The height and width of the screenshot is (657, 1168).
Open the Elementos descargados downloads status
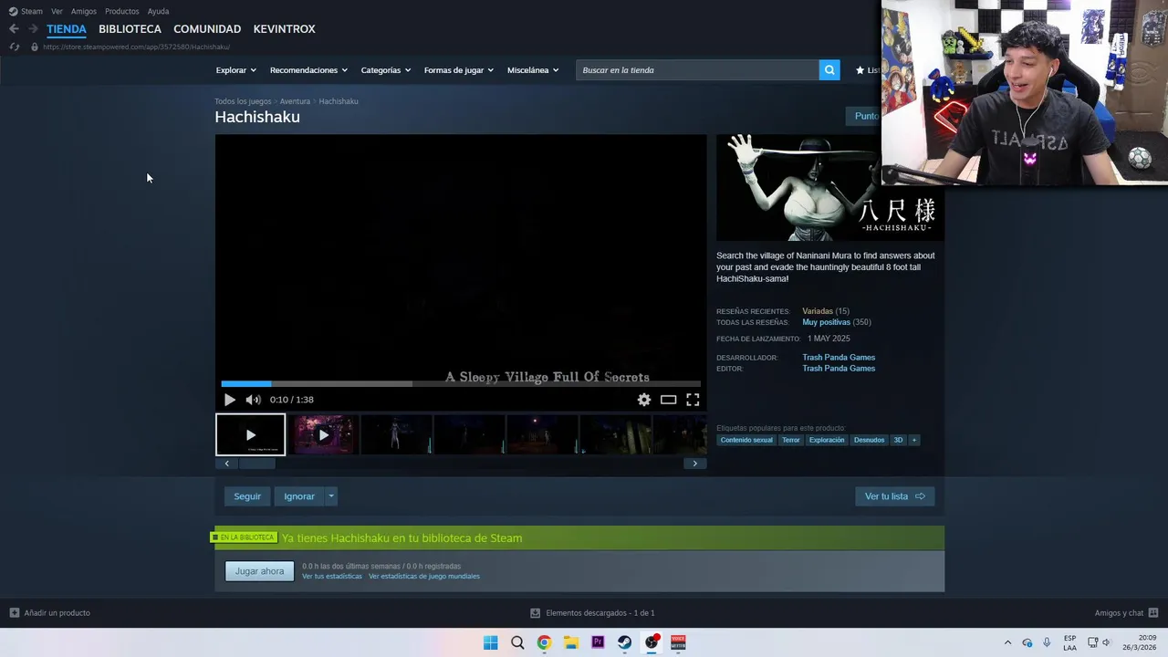pos(592,613)
